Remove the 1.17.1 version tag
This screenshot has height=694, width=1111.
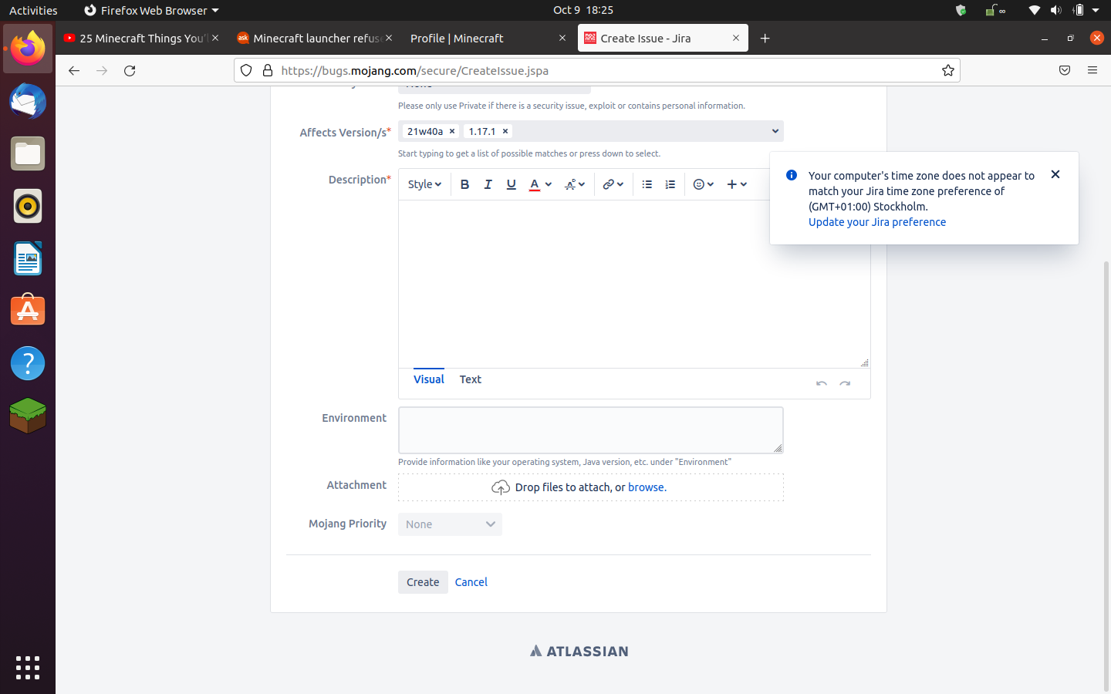(505, 131)
